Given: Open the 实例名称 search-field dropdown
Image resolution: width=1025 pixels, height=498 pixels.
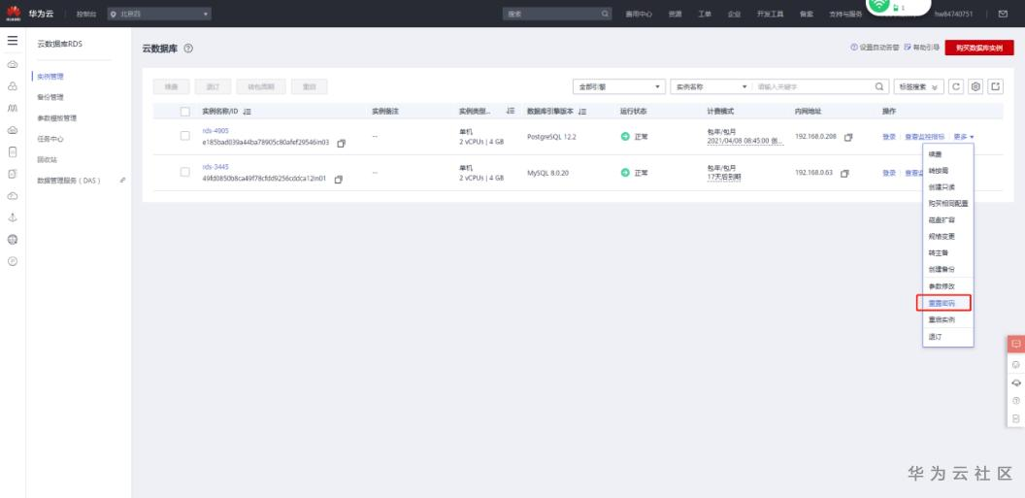Looking at the screenshot, I should (711, 87).
